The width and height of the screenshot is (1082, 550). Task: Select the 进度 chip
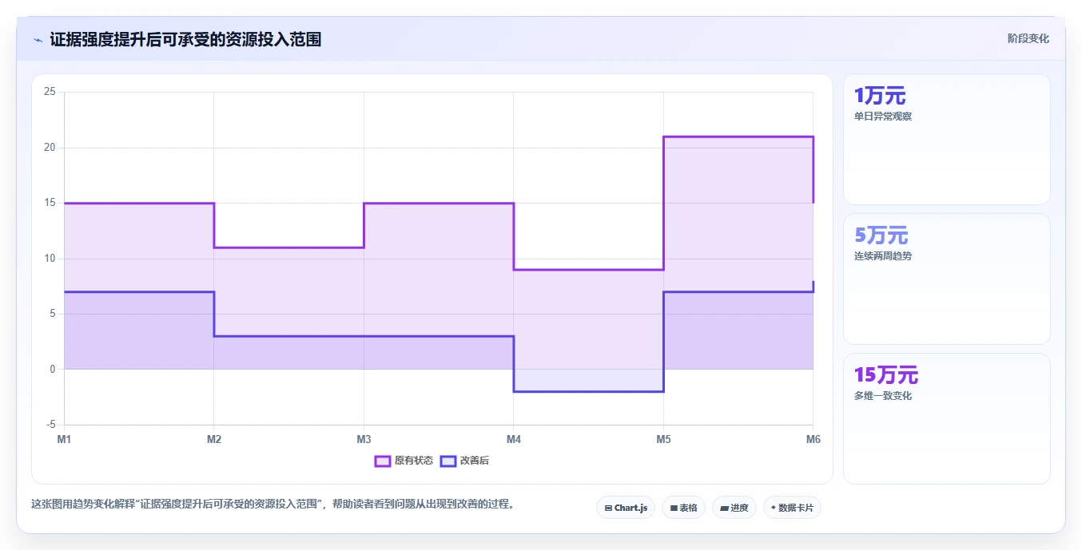pos(734,508)
